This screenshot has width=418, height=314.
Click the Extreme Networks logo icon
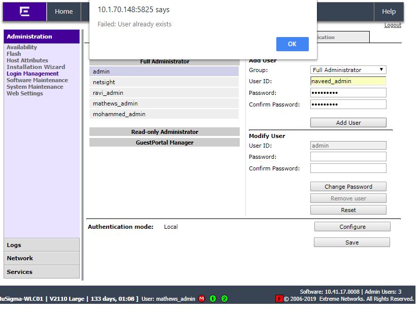[24, 12]
